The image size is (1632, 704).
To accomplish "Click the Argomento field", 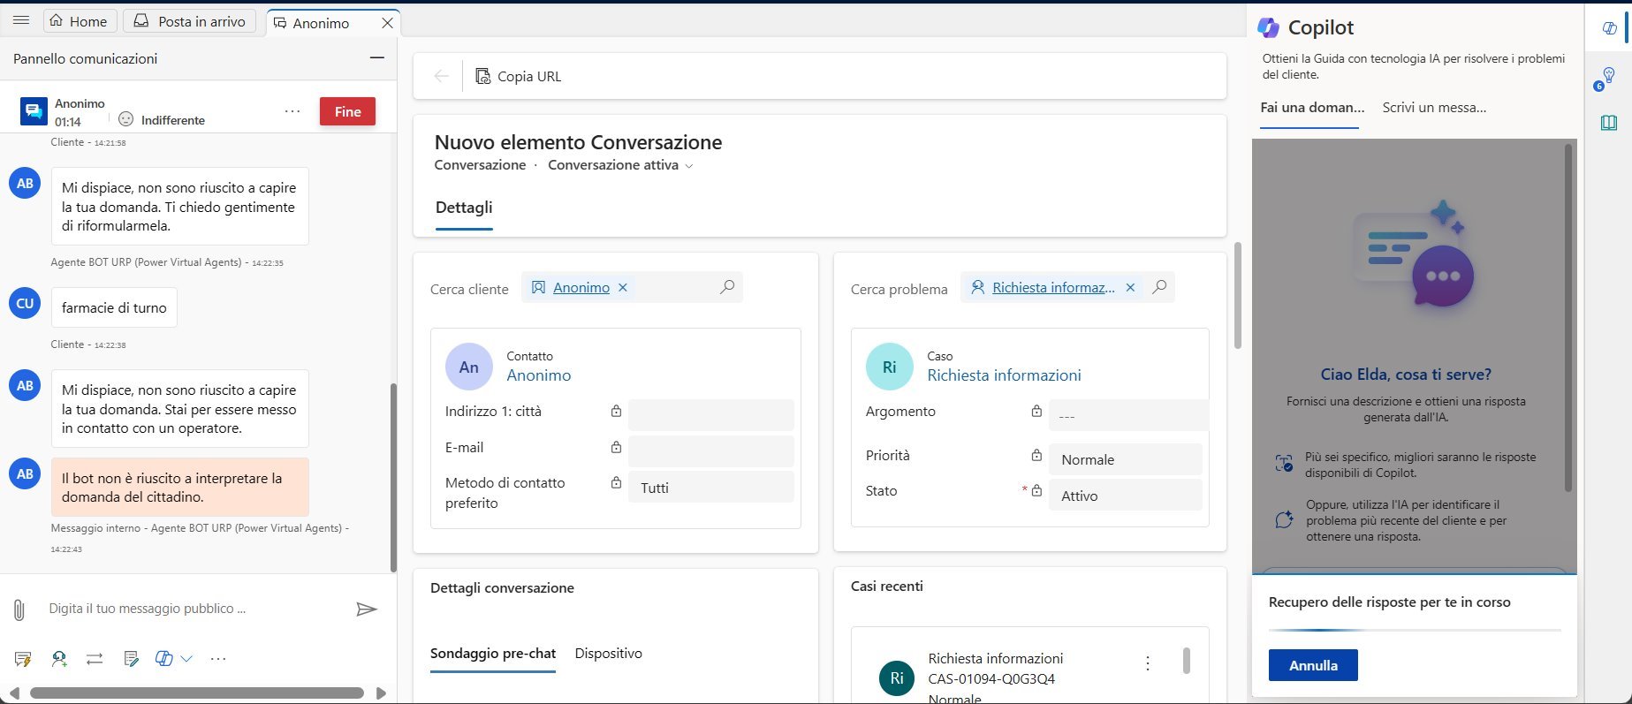I will (1128, 415).
